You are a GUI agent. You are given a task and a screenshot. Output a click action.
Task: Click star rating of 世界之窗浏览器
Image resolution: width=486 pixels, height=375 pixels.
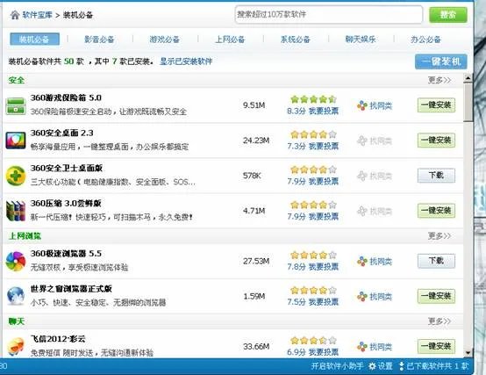[x=313, y=290]
